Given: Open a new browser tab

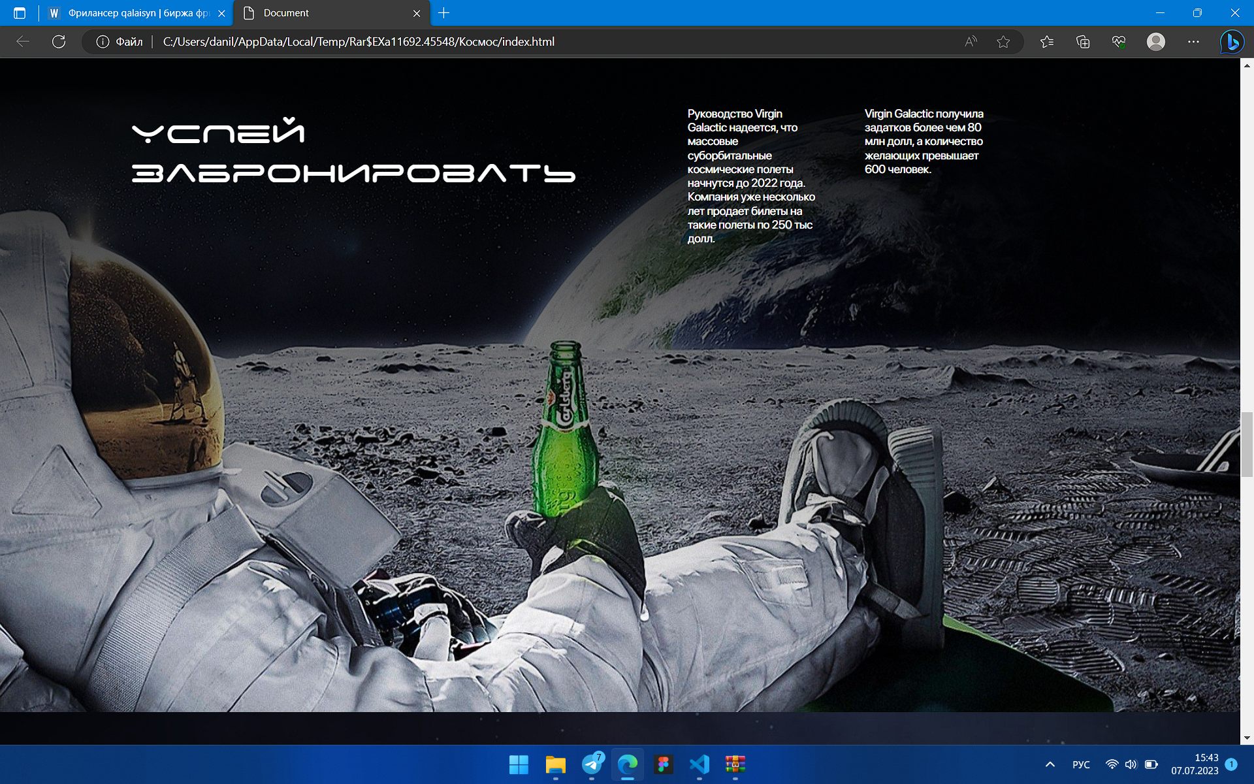Looking at the screenshot, I should click(444, 13).
